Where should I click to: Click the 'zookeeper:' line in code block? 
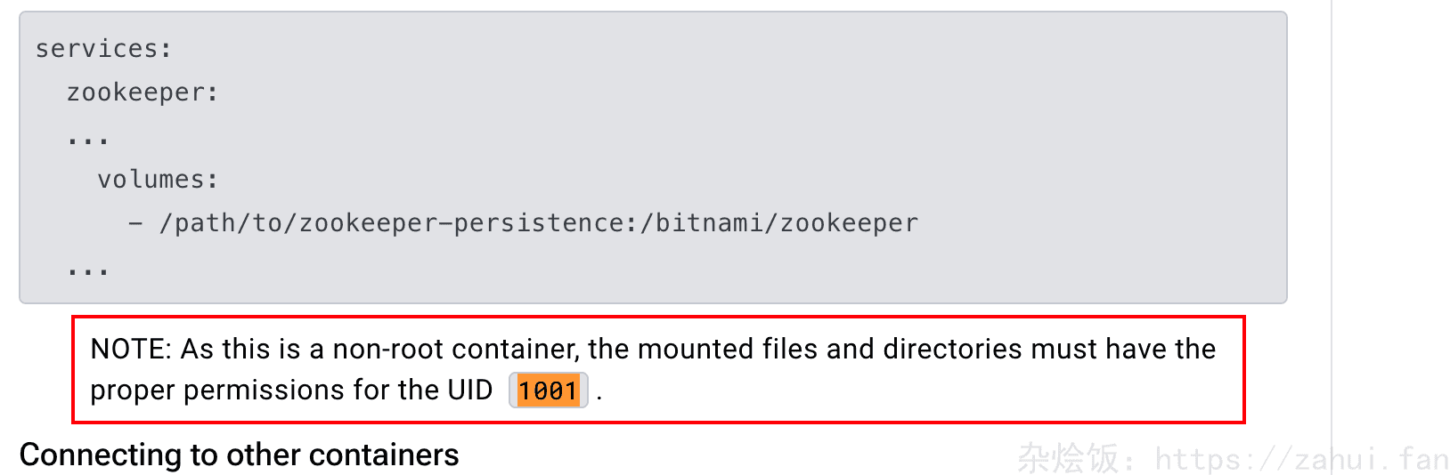point(143,93)
